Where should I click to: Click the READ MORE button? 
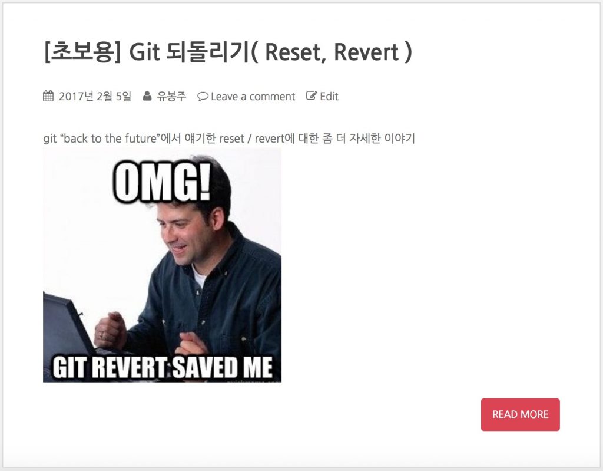(521, 414)
